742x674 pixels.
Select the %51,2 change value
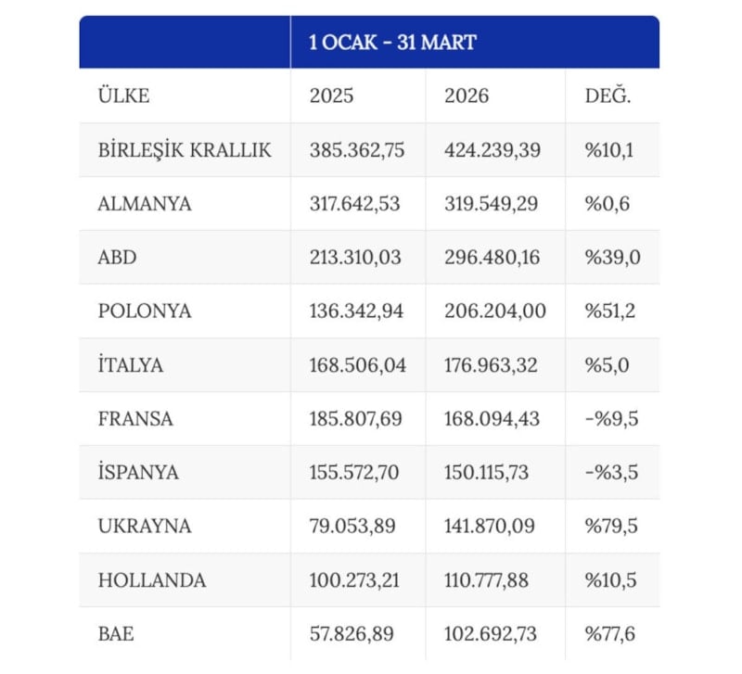coord(609,312)
